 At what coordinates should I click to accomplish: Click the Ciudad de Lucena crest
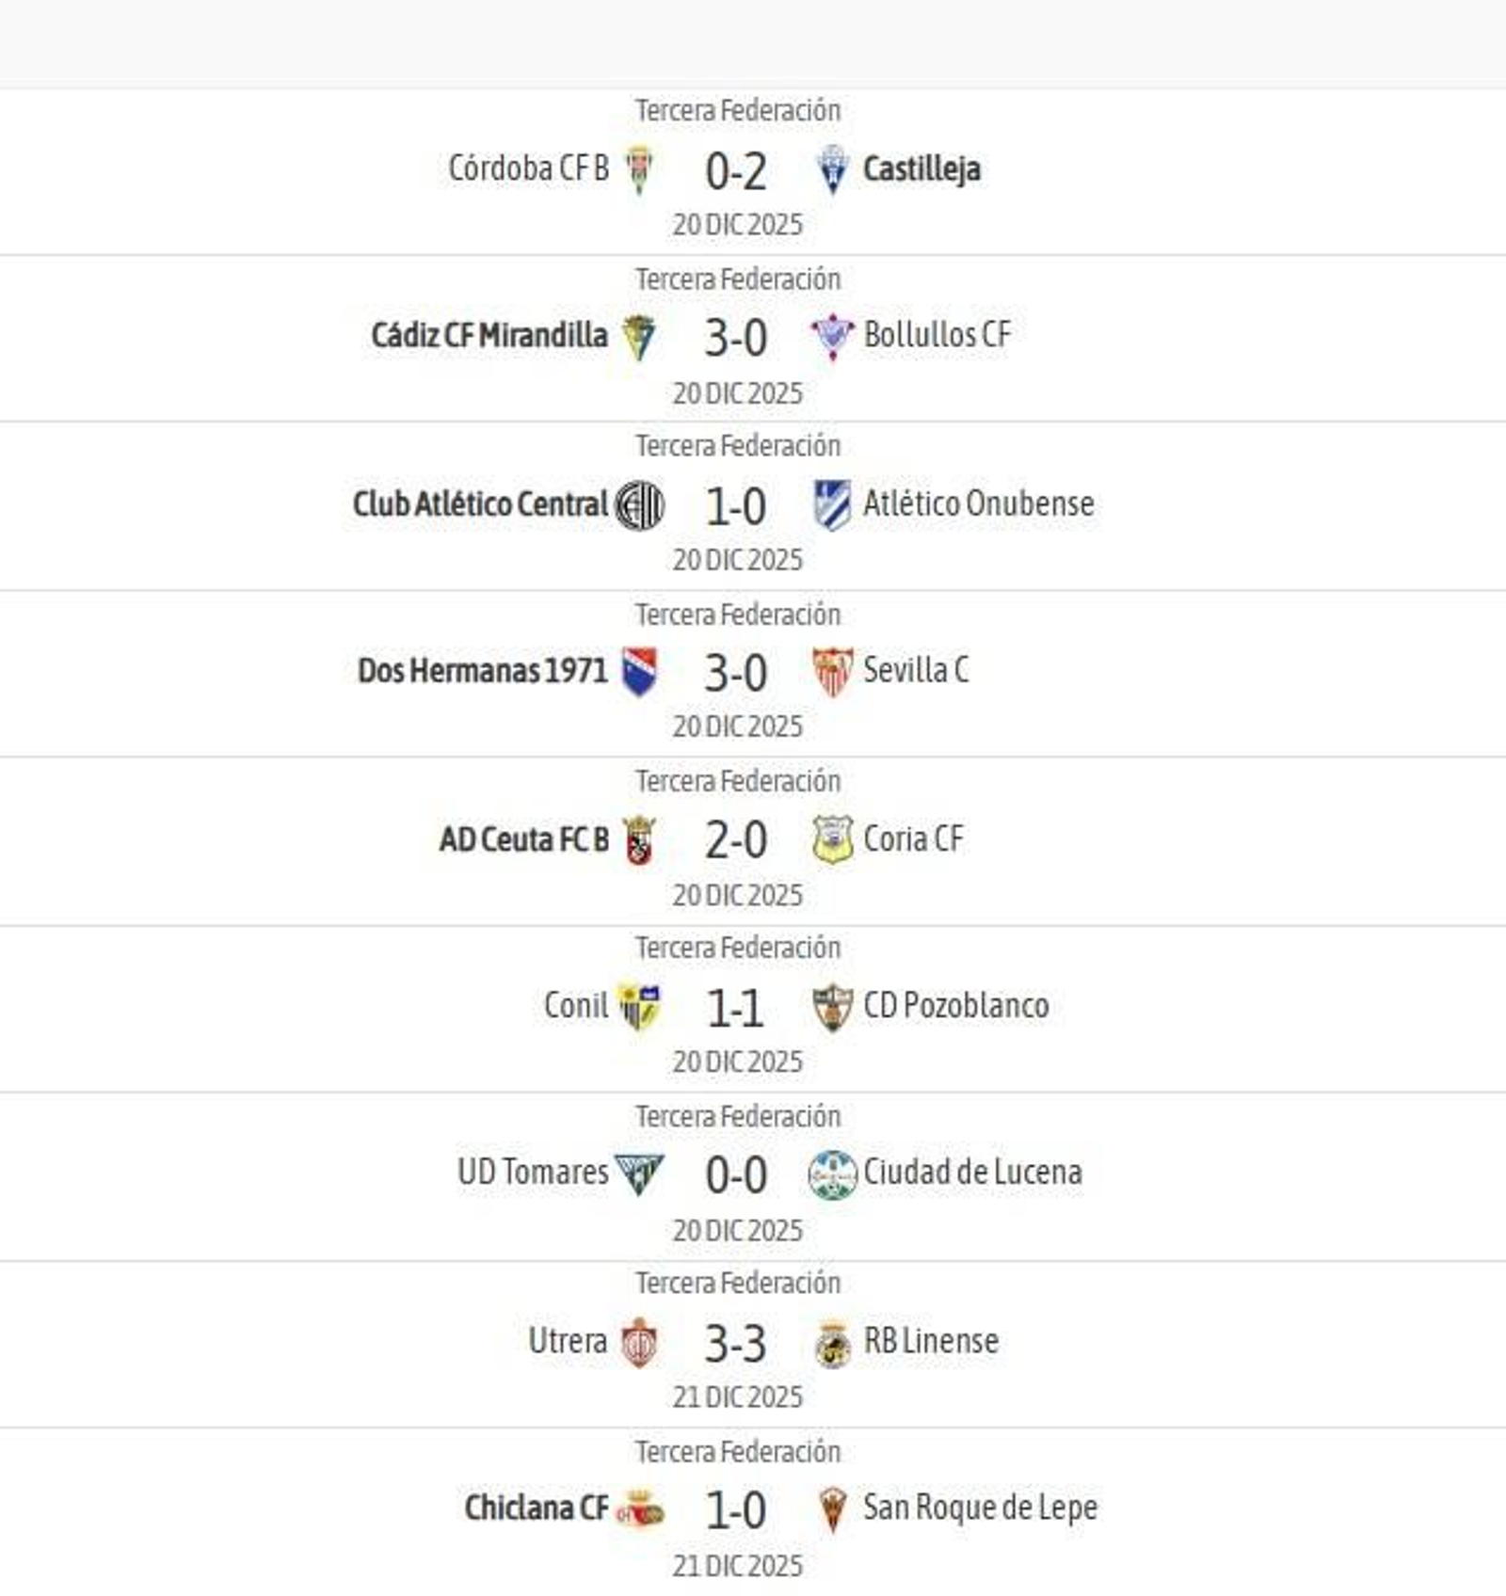point(834,1172)
